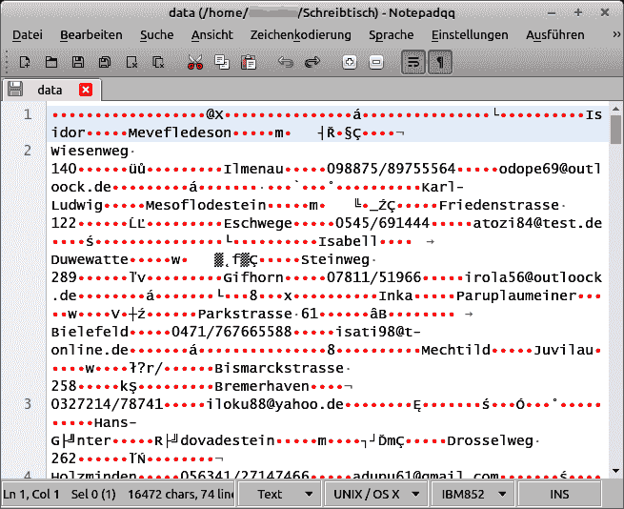Screen dimensions: 624x509
Task: Click the Ln 1, Col 1 status text
Action: pyautogui.click(x=31, y=495)
